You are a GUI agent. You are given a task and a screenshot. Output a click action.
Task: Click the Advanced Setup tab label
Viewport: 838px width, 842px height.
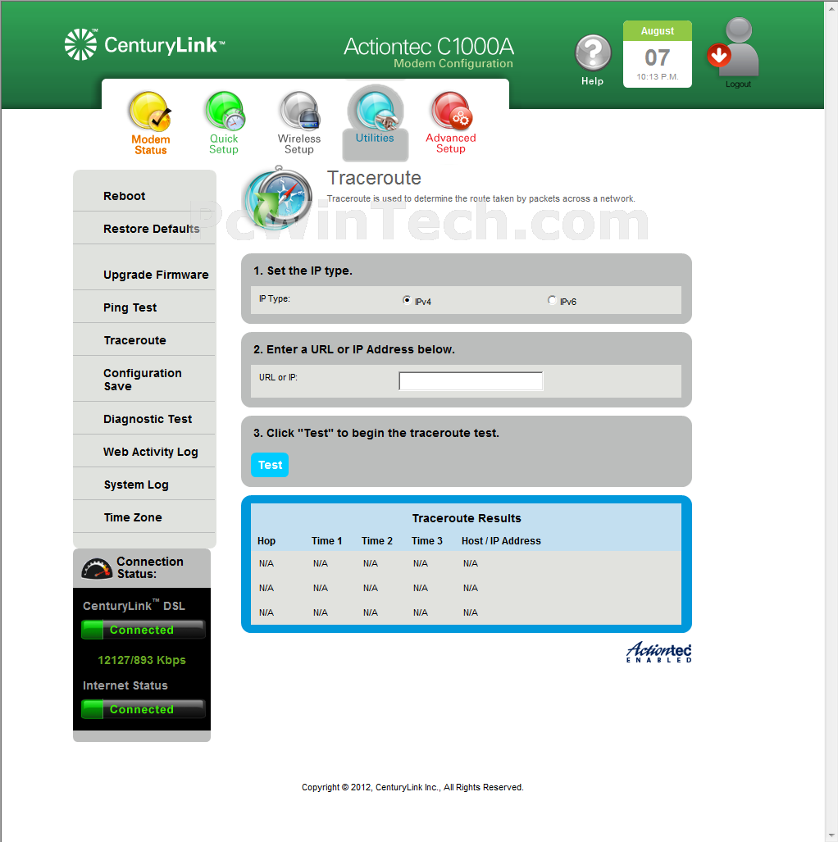451,143
